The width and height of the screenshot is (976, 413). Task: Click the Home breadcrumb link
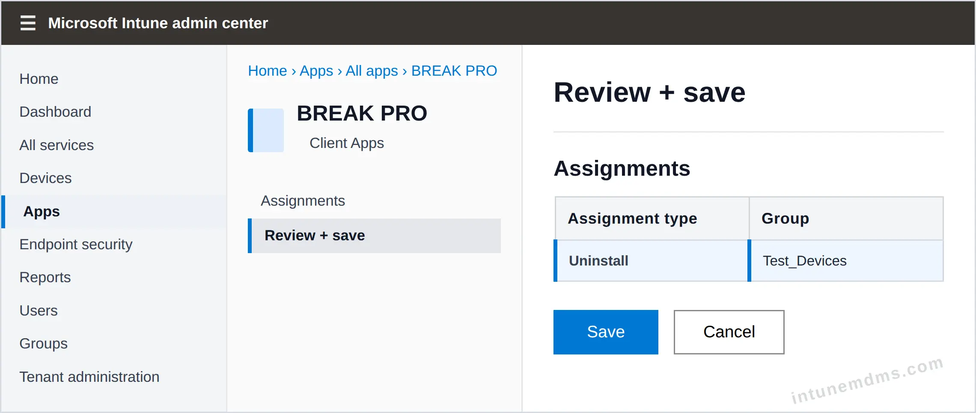point(268,71)
